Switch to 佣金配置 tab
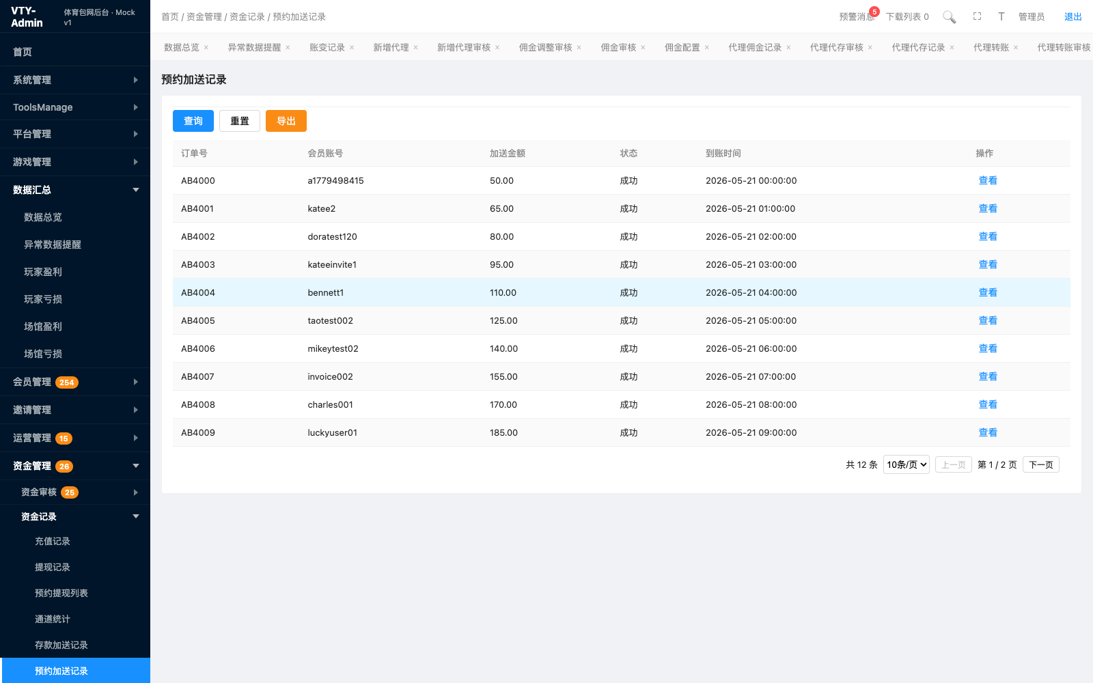1093x683 pixels. tap(682, 48)
